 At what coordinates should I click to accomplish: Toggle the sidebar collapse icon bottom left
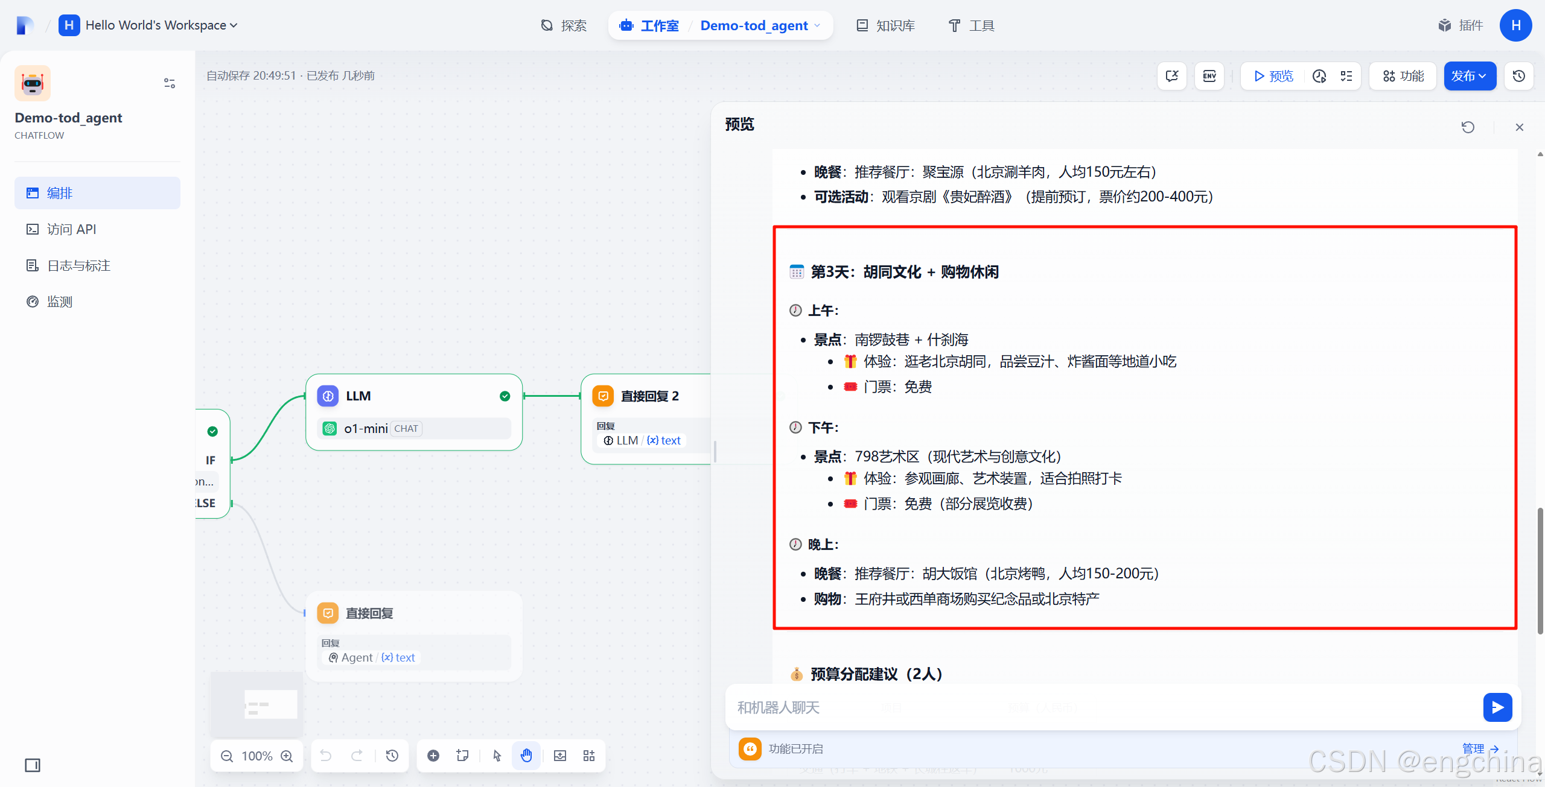pos(33,765)
